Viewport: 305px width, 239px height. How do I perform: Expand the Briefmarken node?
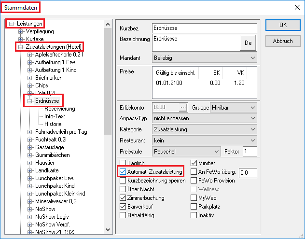pos(29,78)
